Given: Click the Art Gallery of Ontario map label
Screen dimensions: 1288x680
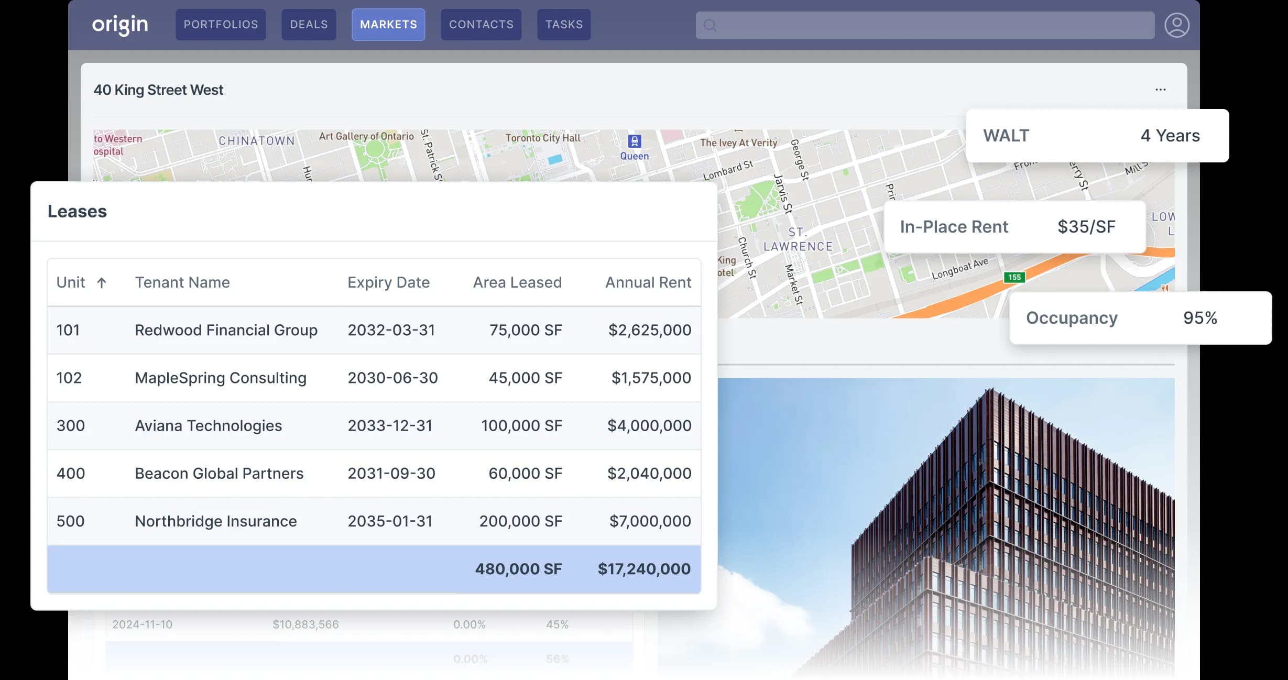Looking at the screenshot, I should (366, 136).
